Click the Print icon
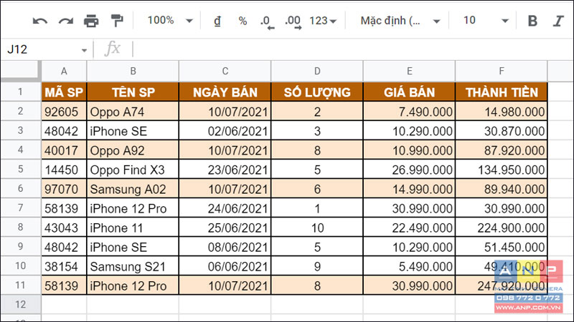Screen dimensions: 574x322 pyautogui.click(x=91, y=21)
